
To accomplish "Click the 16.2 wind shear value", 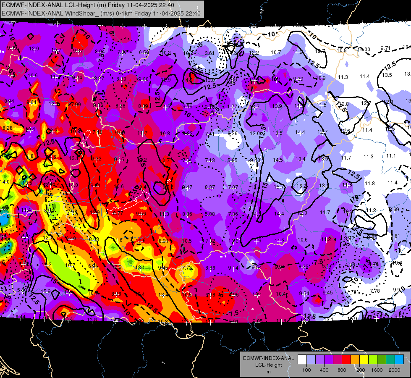I will 301,186.
